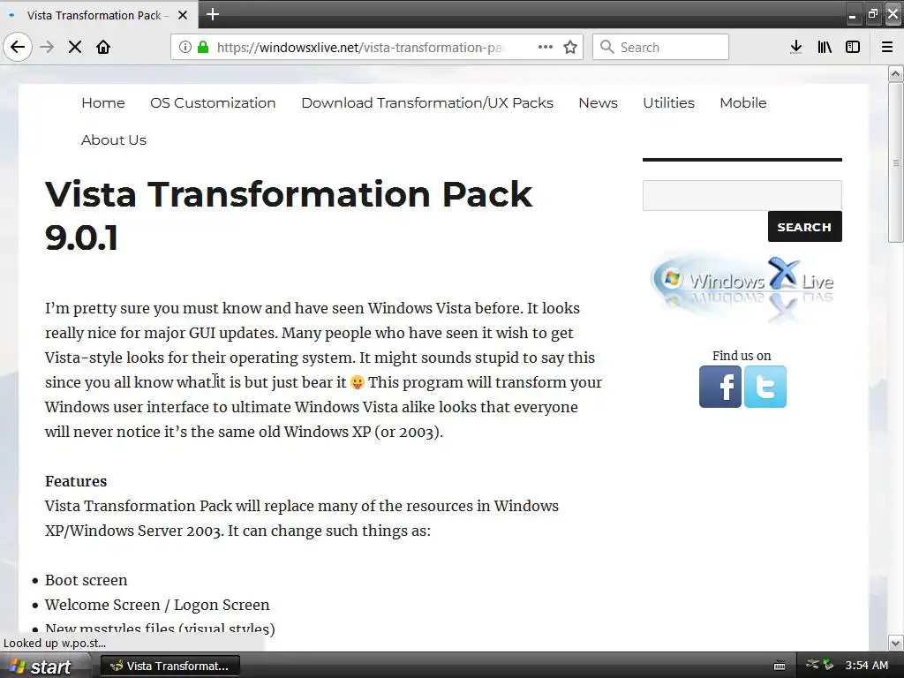Click the forward navigation arrow

[47, 48]
